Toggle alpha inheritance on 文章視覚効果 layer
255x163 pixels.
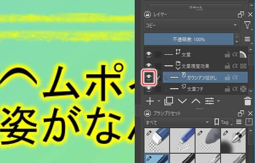pos(235,66)
